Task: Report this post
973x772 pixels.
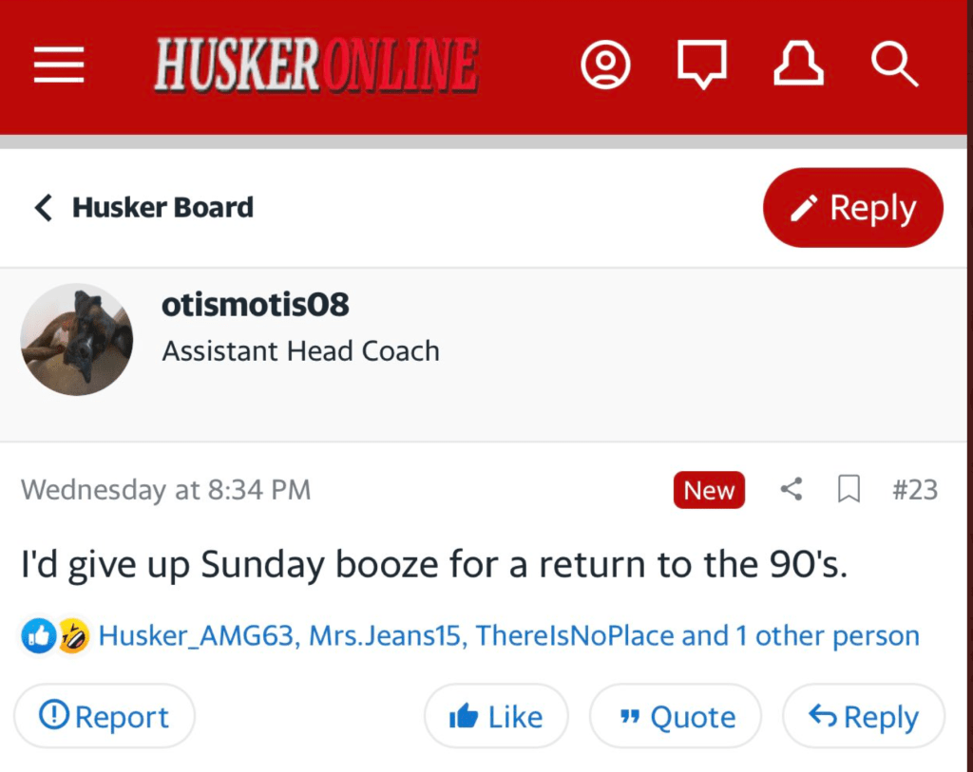Action: click(105, 717)
